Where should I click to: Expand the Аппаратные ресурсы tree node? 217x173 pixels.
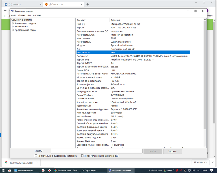coord(13,23)
